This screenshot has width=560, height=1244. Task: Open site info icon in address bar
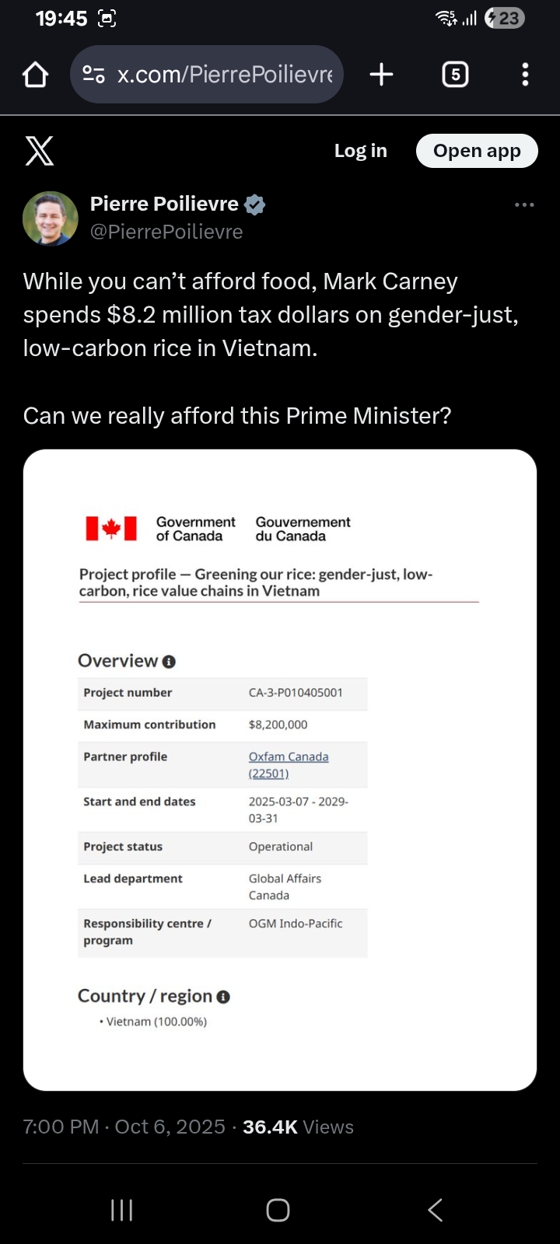pyautogui.click(x=93, y=75)
